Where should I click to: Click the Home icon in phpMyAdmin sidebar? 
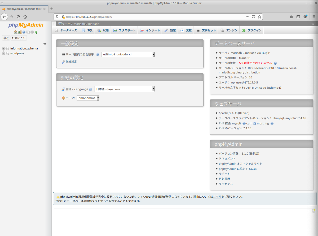click(x=16, y=32)
